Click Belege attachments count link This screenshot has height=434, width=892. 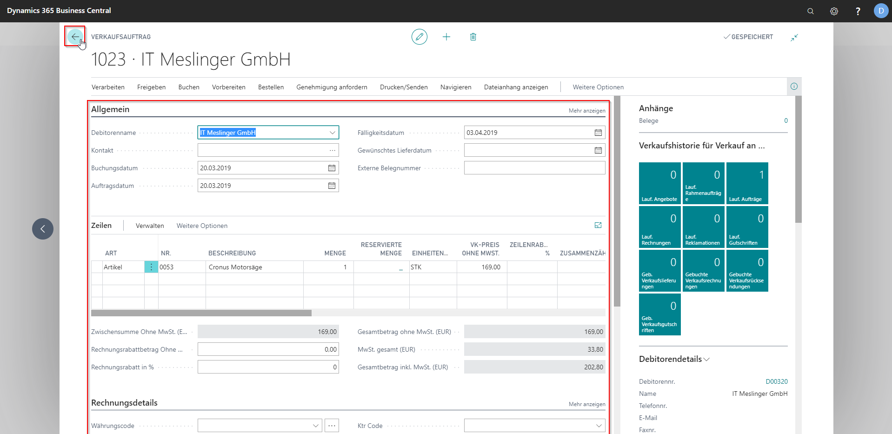point(786,120)
